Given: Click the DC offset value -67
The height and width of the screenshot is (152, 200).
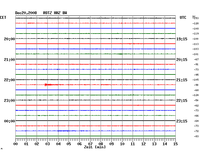Looking at the screenshot, I should click(x=196, y=59).
